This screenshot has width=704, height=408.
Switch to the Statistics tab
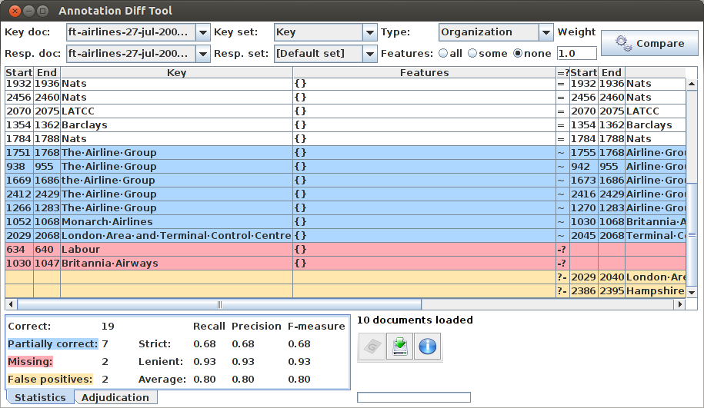point(40,397)
